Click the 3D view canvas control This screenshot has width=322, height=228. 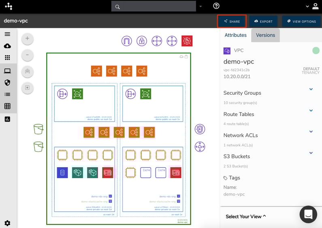(x=27, y=71)
